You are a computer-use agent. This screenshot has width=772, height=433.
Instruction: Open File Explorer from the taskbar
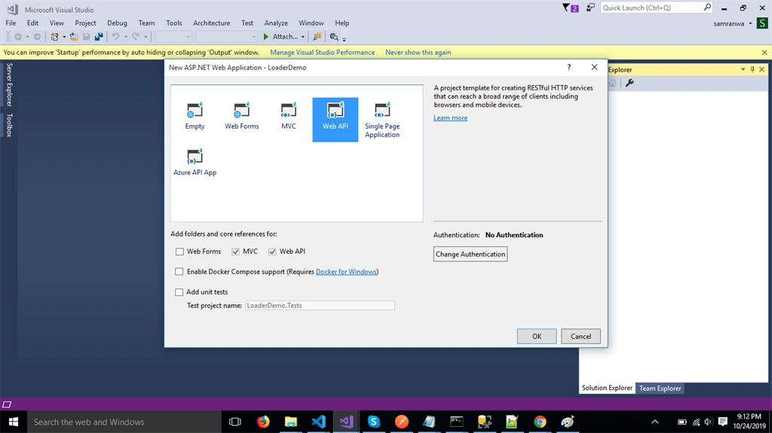pos(290,422)
